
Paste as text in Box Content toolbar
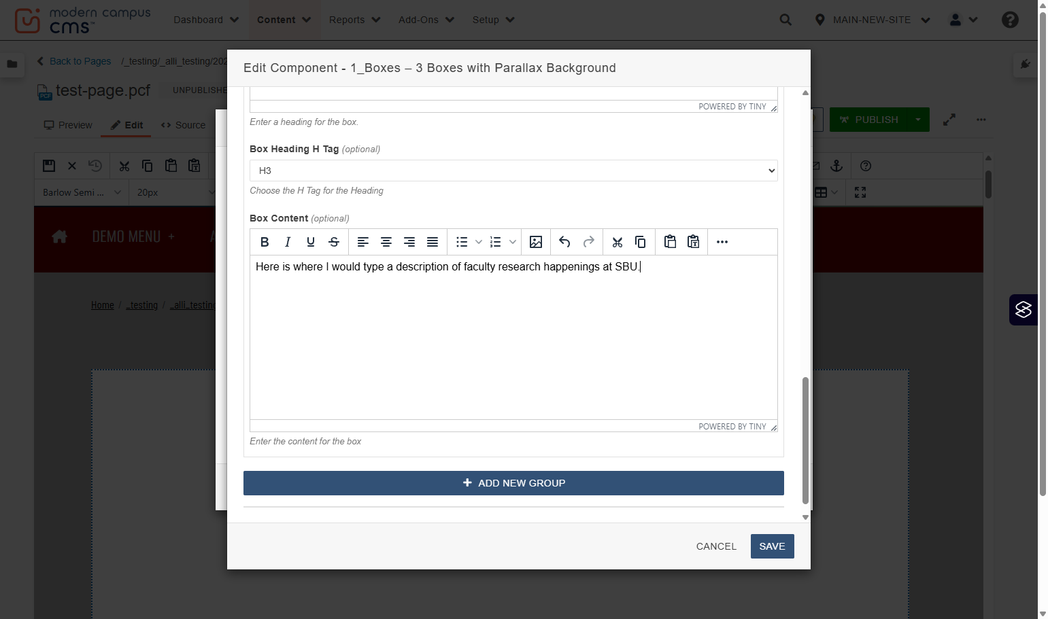tap(693, 242)
